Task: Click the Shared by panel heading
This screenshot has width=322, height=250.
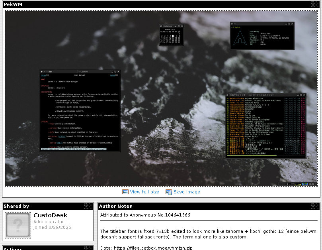Action: pyautogui.click(x=16, y=206)
